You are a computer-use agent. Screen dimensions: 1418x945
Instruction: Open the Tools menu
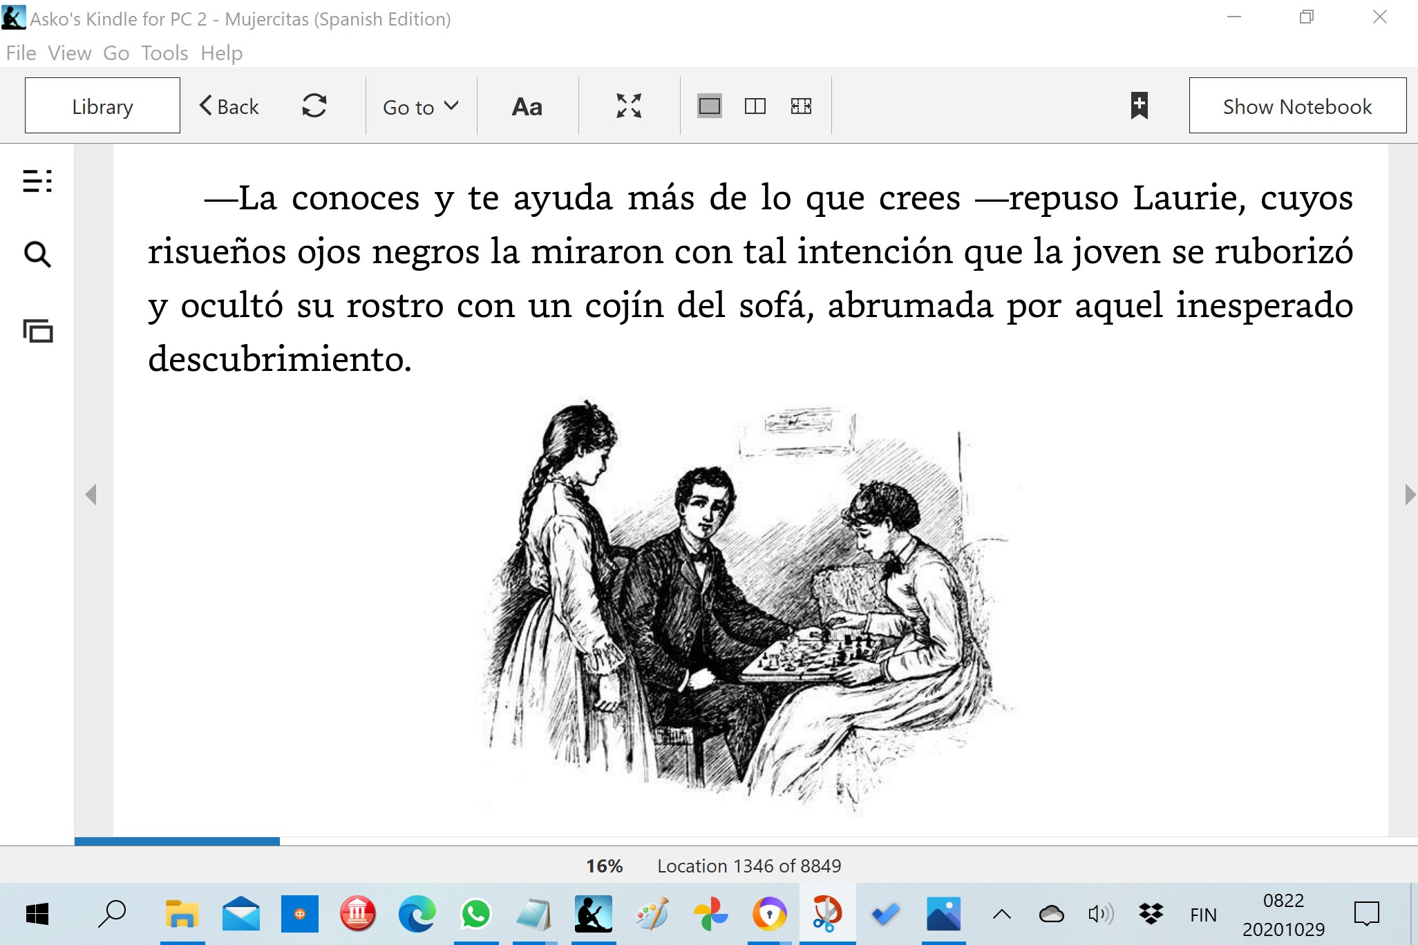point(164,53)
